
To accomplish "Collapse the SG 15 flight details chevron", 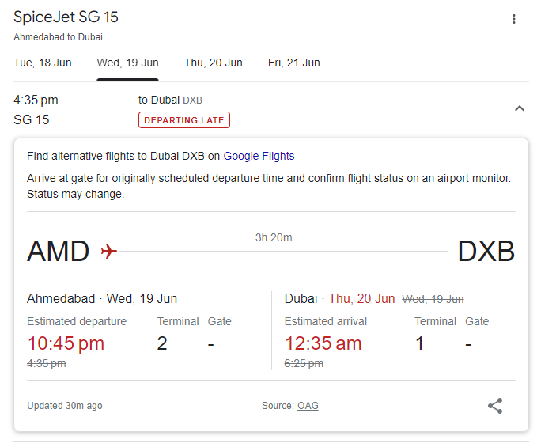I will [519, 108].
